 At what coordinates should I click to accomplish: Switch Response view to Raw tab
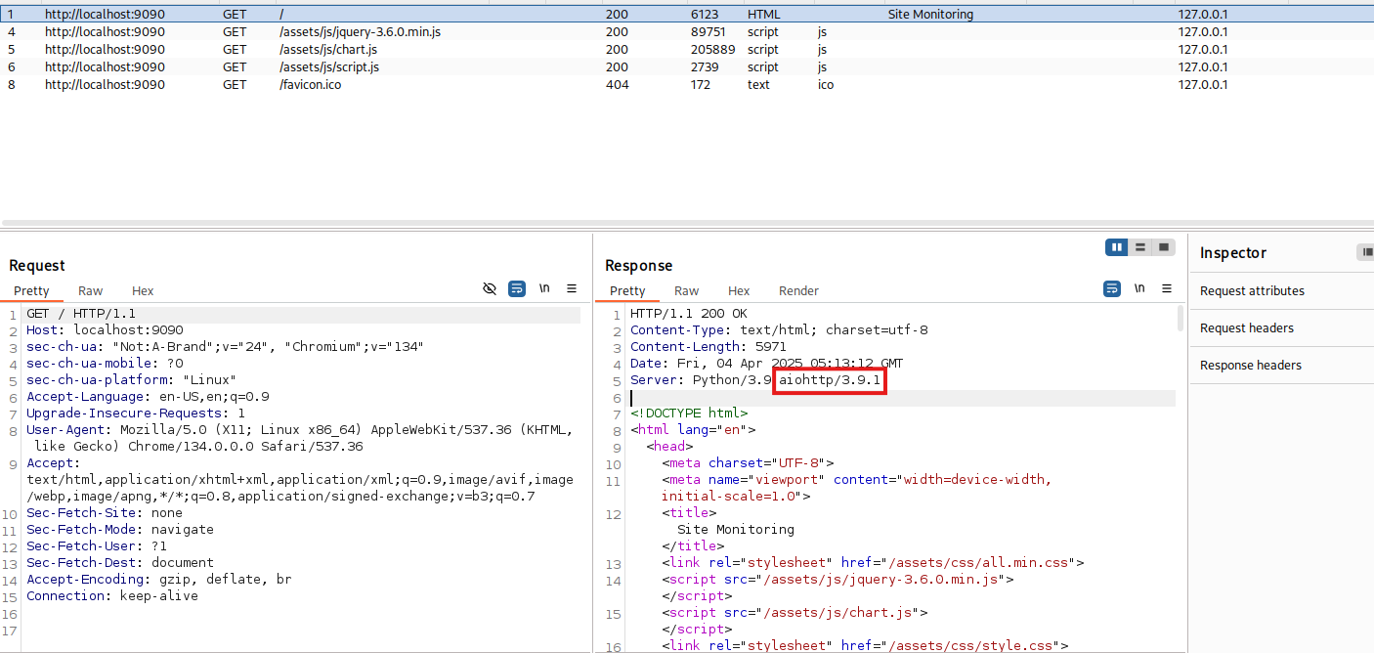[x=687, y=290]
